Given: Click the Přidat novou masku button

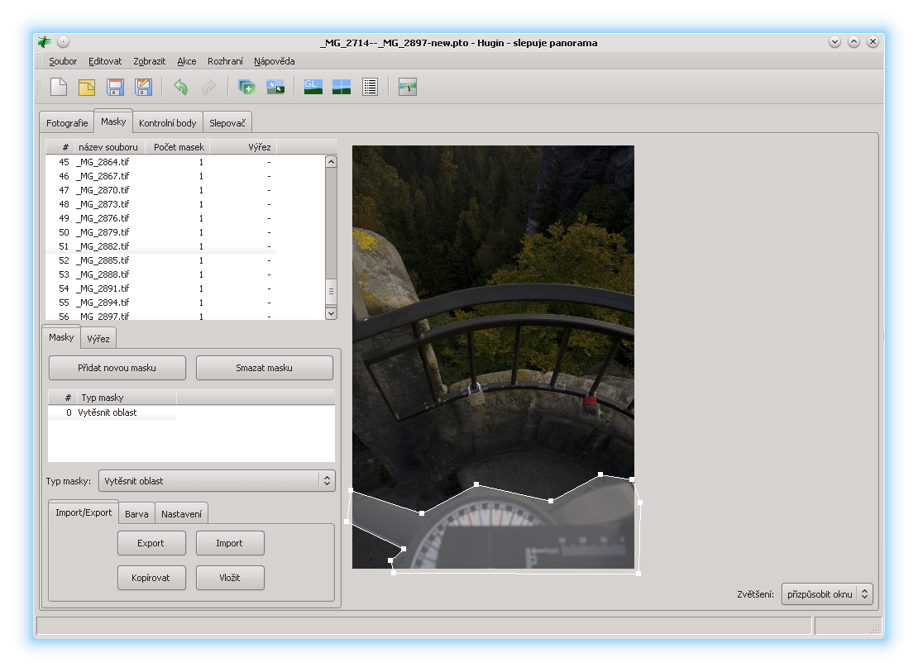Looking at the screenshot, I should 117,368.
